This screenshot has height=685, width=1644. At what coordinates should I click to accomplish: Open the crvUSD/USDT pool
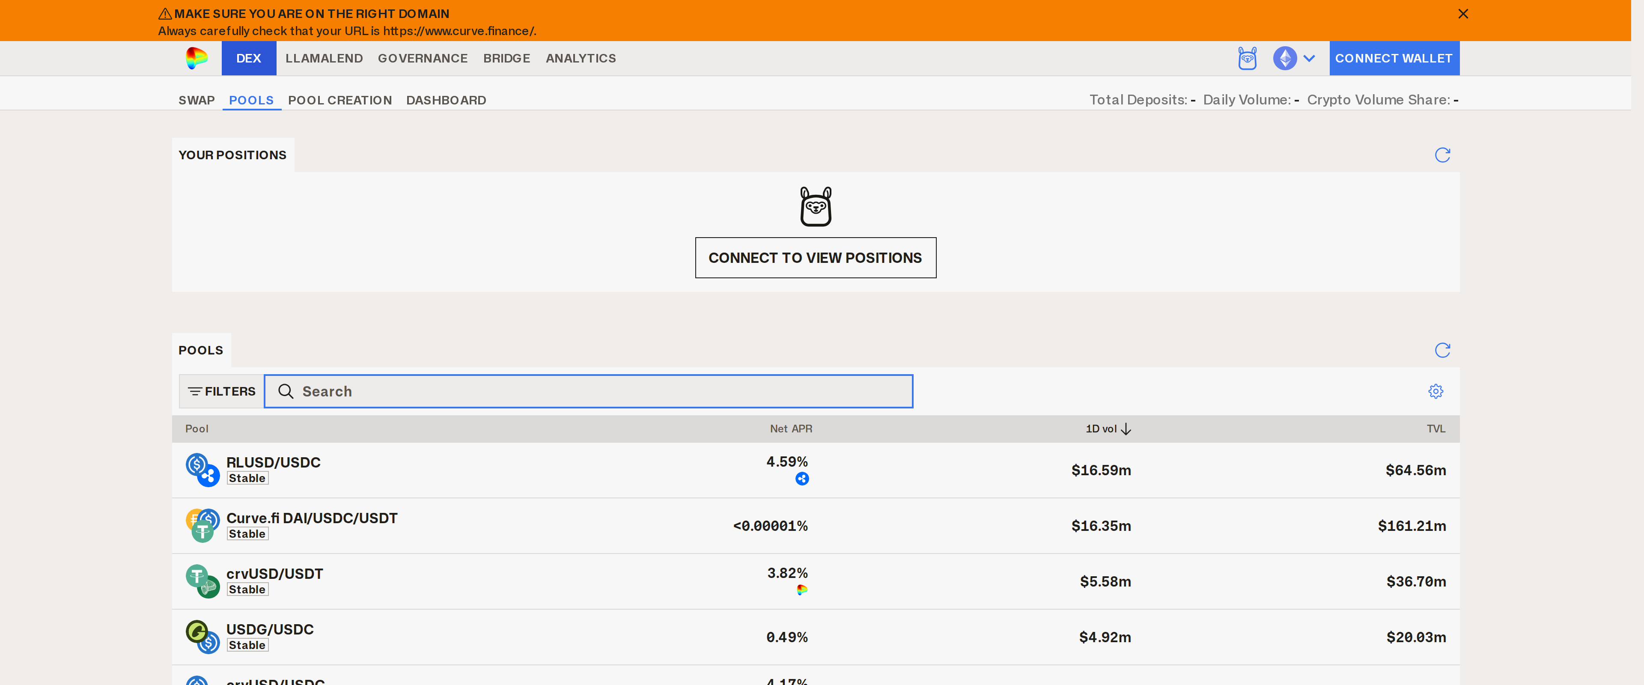click(x=274, y=573)
